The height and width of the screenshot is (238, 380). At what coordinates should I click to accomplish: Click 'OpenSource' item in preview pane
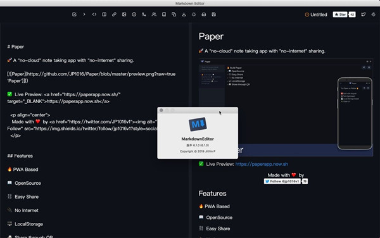coord(215,218)
